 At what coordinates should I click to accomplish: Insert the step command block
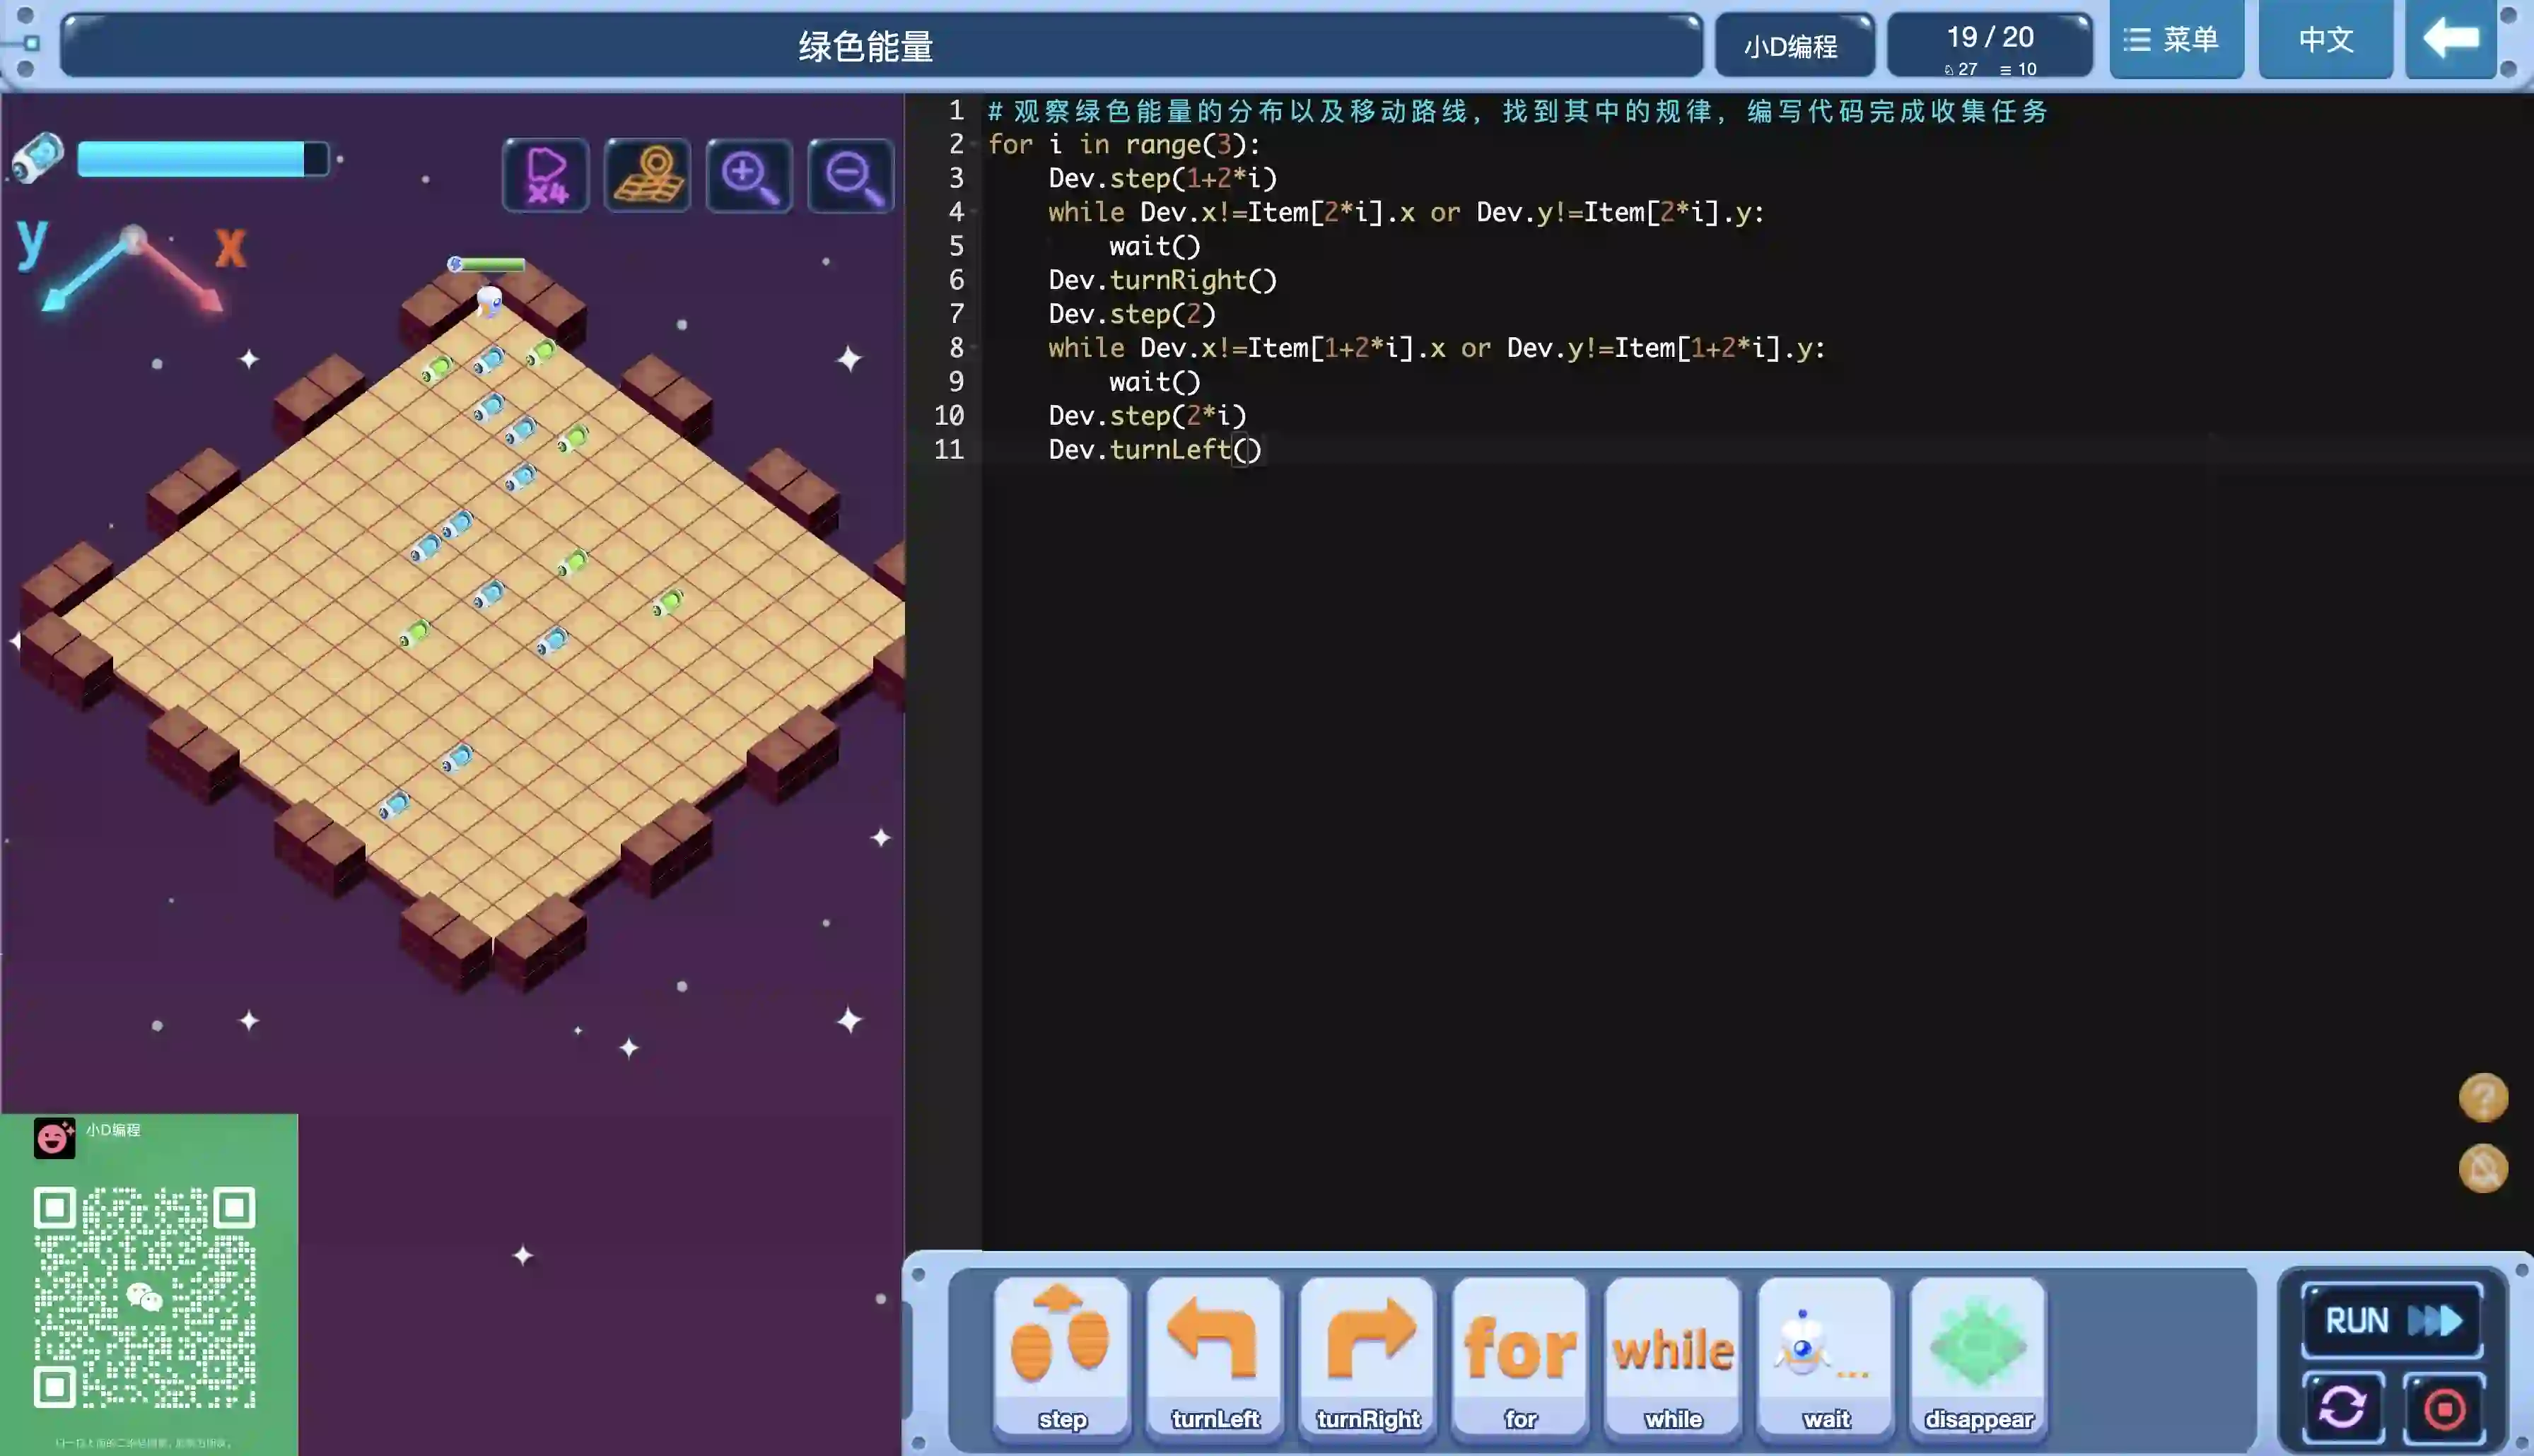1061,1356
